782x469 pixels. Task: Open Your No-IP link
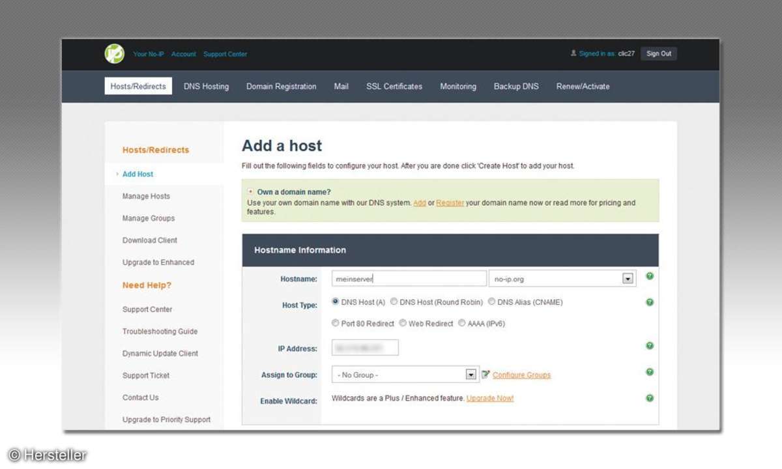tap(149, 54)
